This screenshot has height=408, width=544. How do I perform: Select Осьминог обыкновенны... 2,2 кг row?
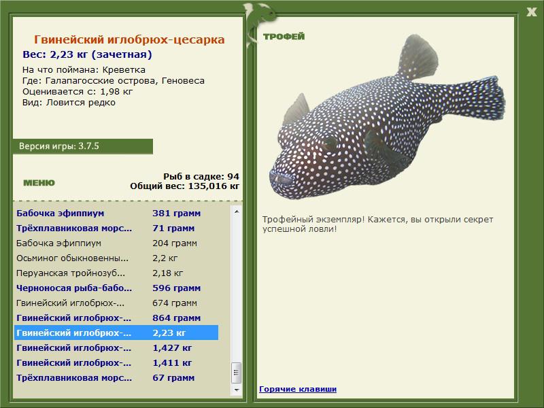[116, 258]
